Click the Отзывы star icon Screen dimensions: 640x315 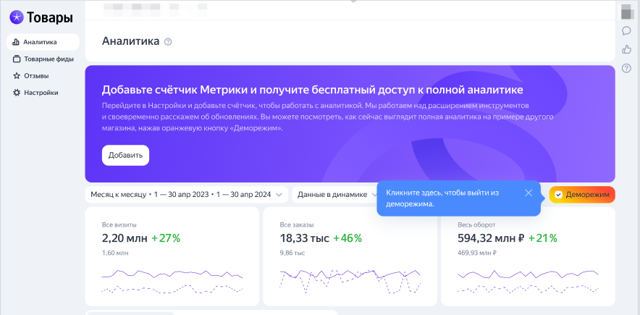pyautogui.click(x=17, y=76)
